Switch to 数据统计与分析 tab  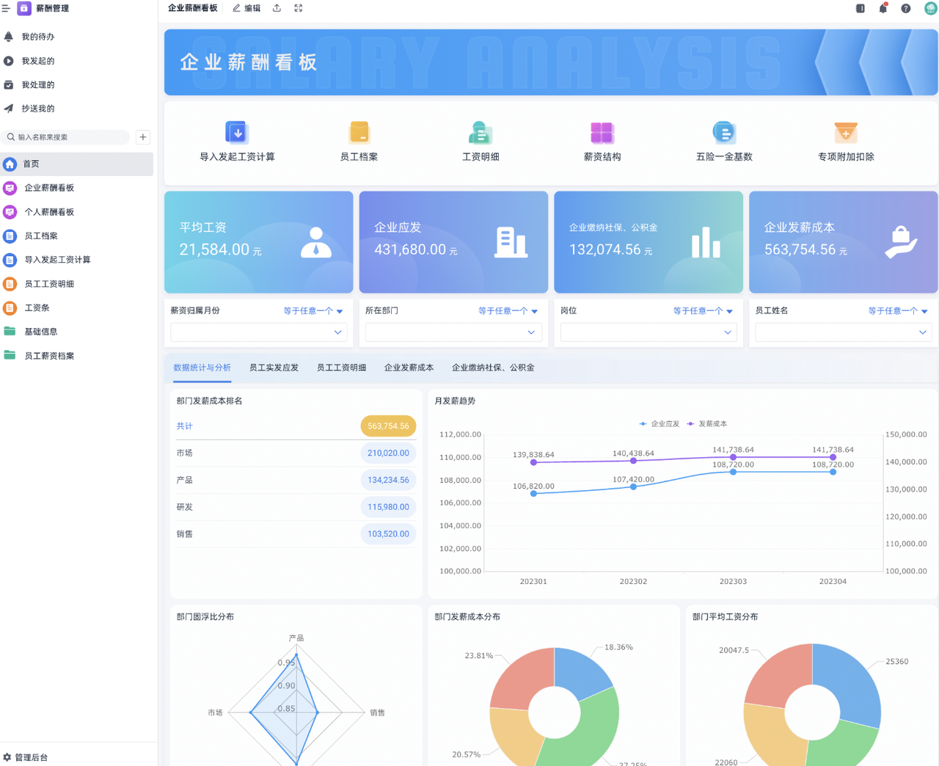(202, 368)
